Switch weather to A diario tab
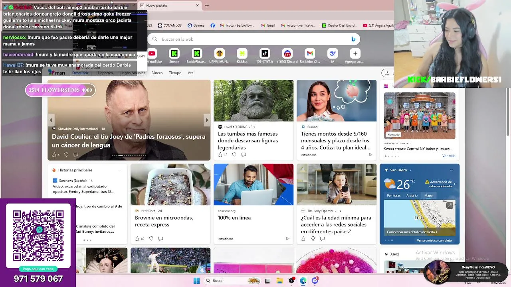This screenshot has width=511, height=287. [x=412, y=196]
